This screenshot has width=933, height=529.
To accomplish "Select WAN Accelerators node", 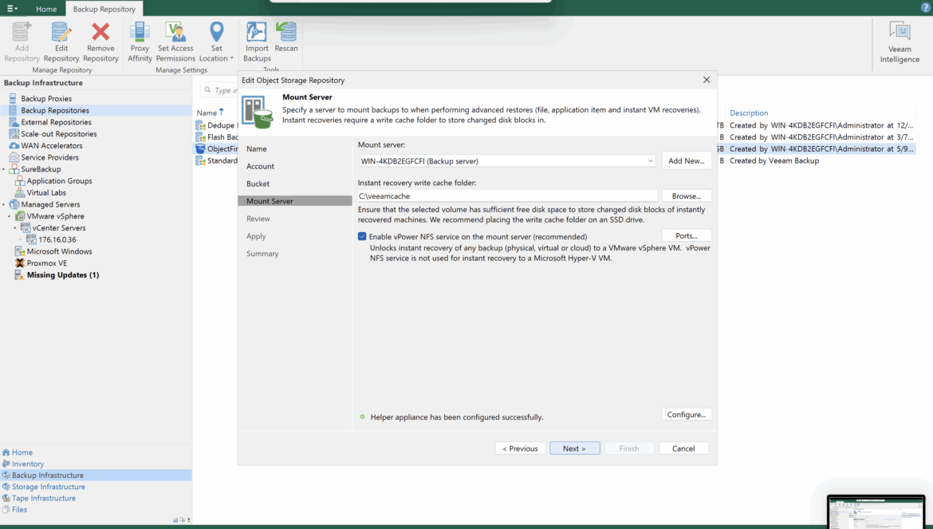I will point(51,146).
